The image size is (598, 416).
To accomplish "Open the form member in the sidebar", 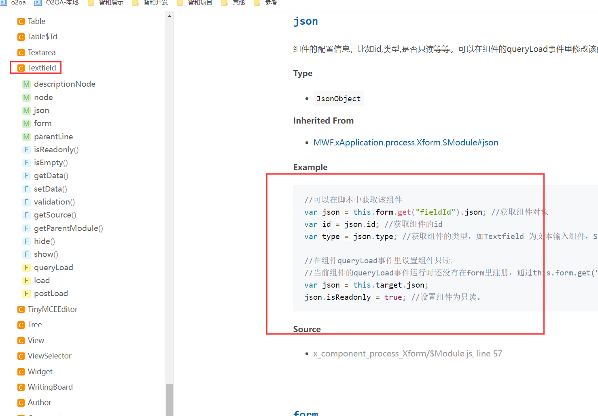I will 42,123.
